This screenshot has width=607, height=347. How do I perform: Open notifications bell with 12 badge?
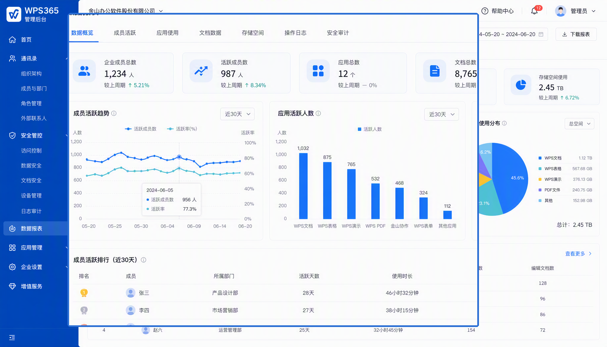click(535, 11)
